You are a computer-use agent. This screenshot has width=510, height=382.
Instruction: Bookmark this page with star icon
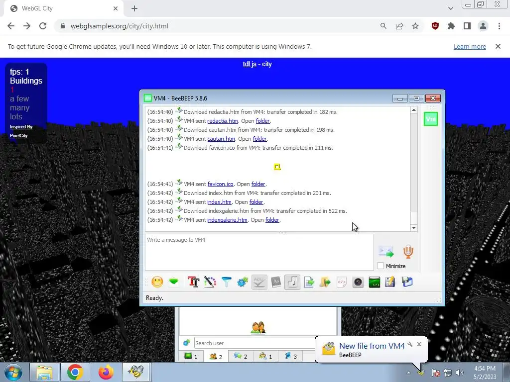[x=415, y=26]
